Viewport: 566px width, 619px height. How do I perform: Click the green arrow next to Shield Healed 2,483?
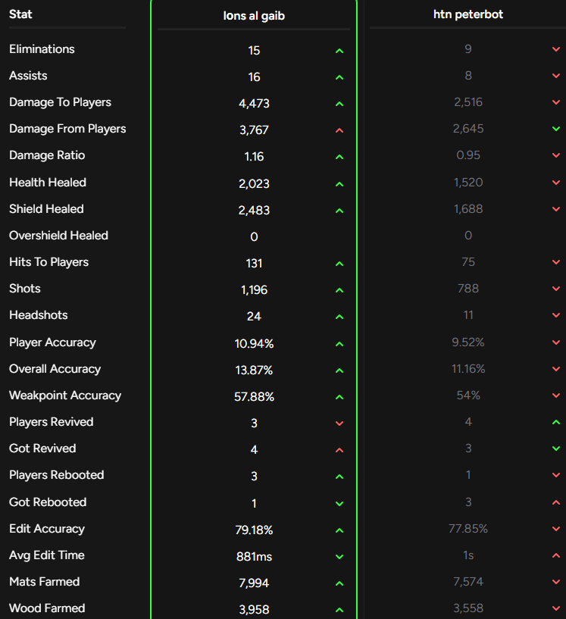tap(339, 211)
